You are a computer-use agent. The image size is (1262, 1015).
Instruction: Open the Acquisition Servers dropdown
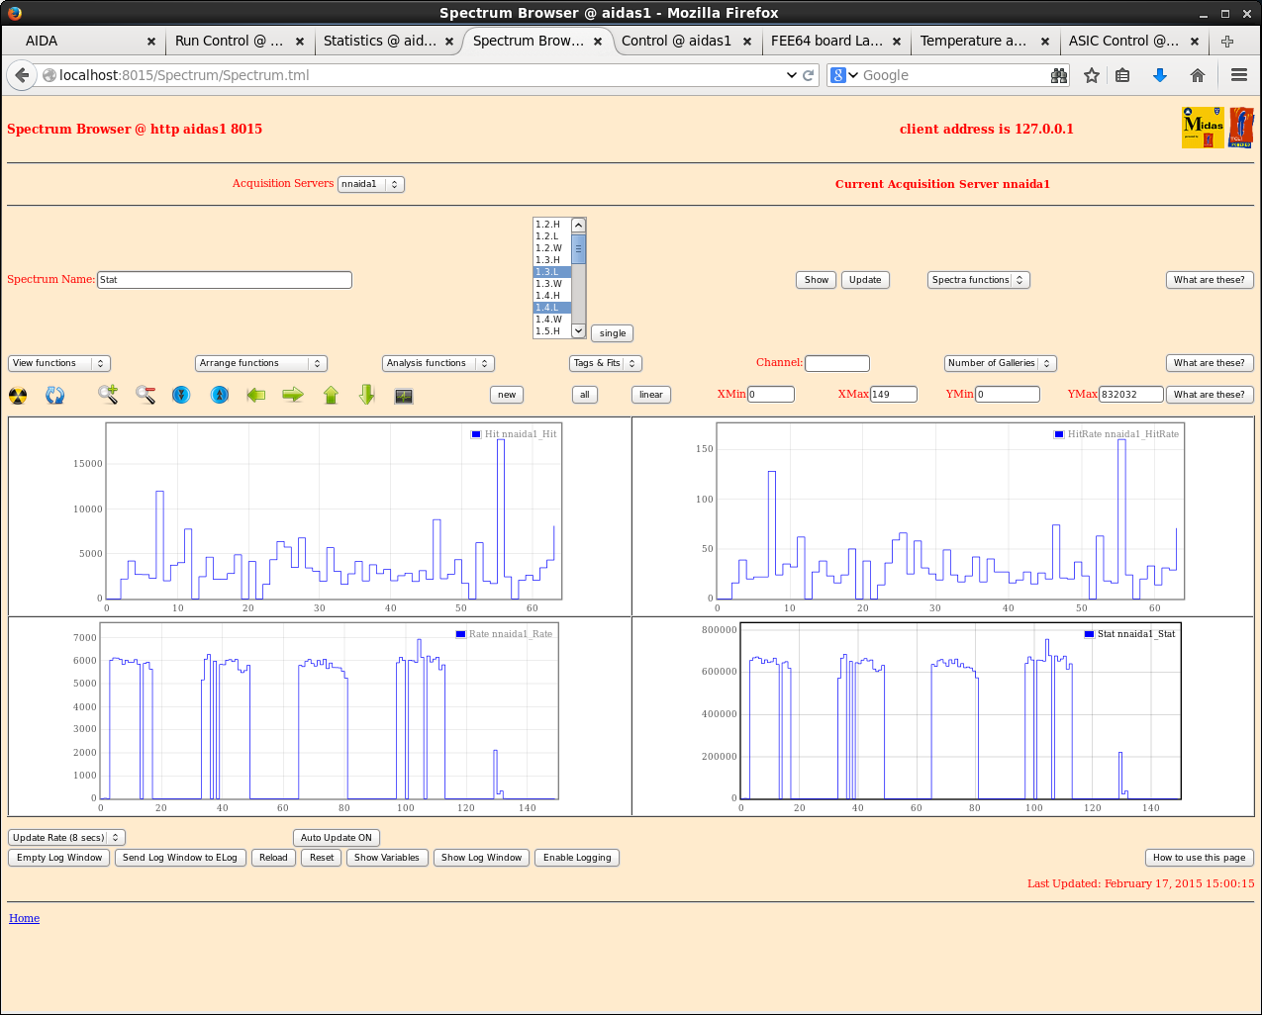click(370, 184)
